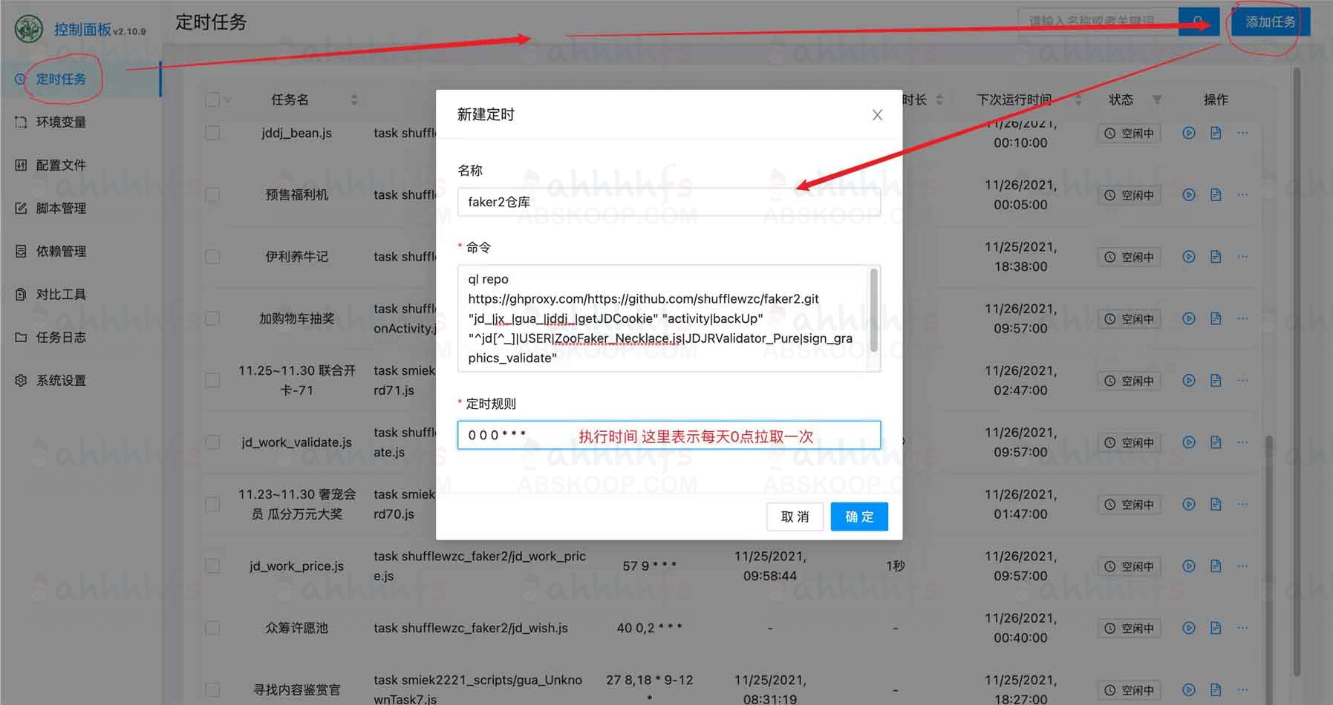Open log icon for 预售福利机 task
This screenshot has width=1333, height=705.
pos(1216,195)
